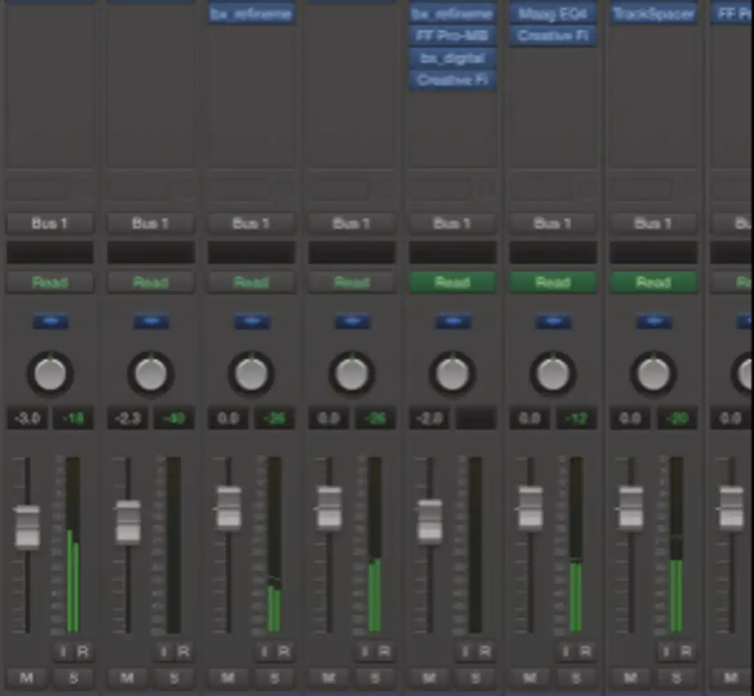Image resolution: width=754 pixels, height=696 pixels.
Task: Open the TrackSpacer plugin insert
Action: [653, 14]
